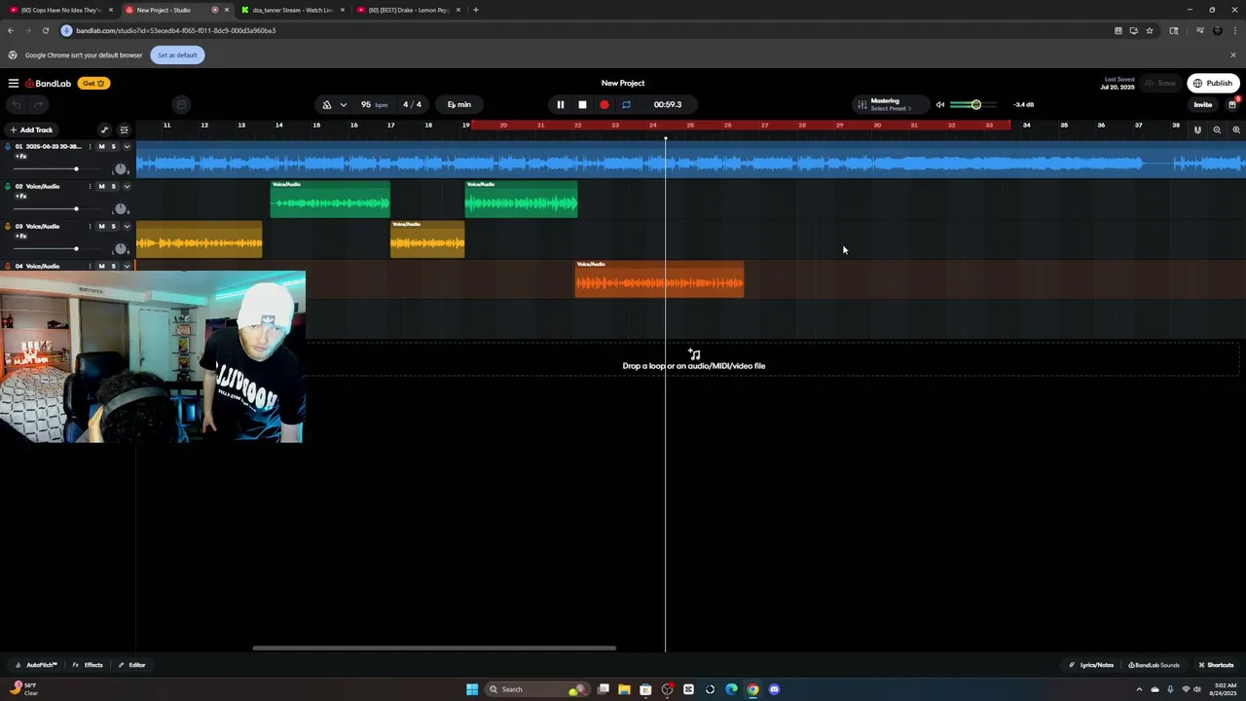Click the disabled Save button
The width and height of the screenshot is (1246, 701).
[x=1160, y=83]
